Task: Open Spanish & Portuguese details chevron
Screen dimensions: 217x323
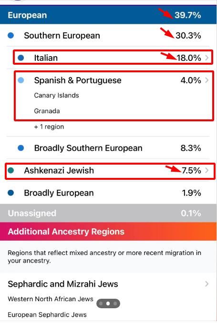Action: [207, 80]
